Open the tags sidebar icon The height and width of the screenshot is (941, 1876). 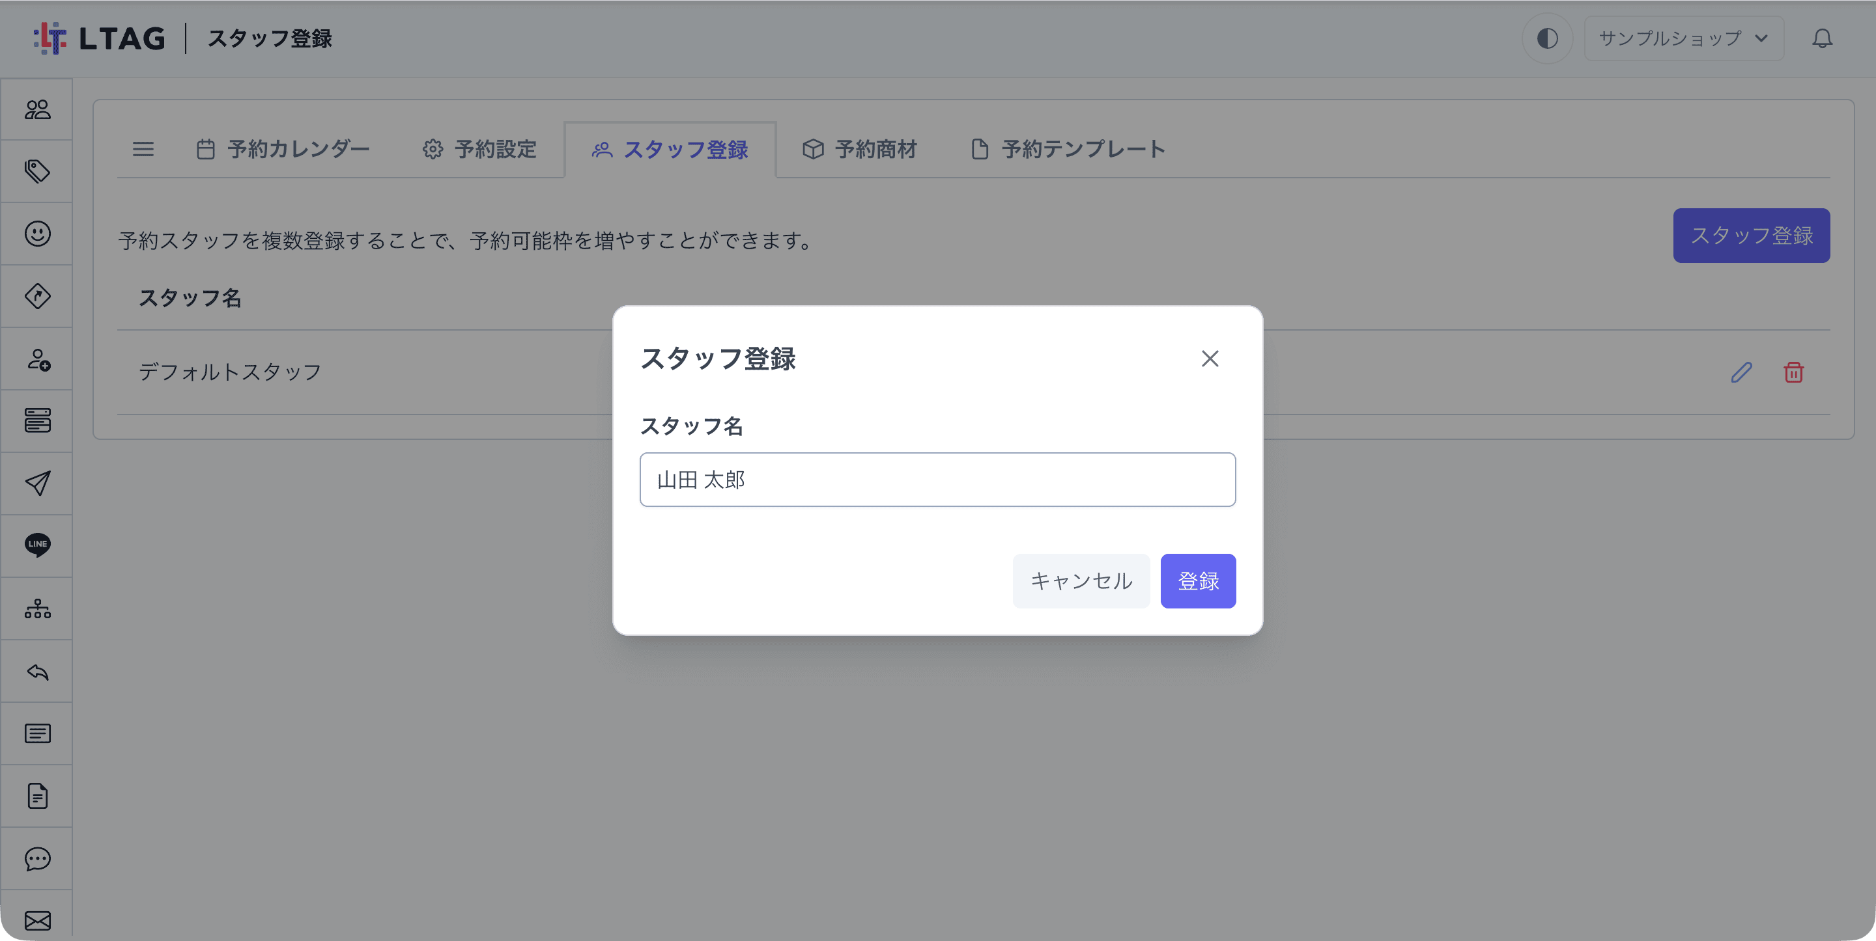click(x=37, y=172)
